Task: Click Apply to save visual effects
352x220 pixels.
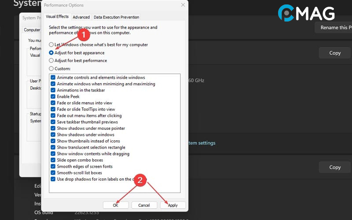Action: click(x=173, y=205)
